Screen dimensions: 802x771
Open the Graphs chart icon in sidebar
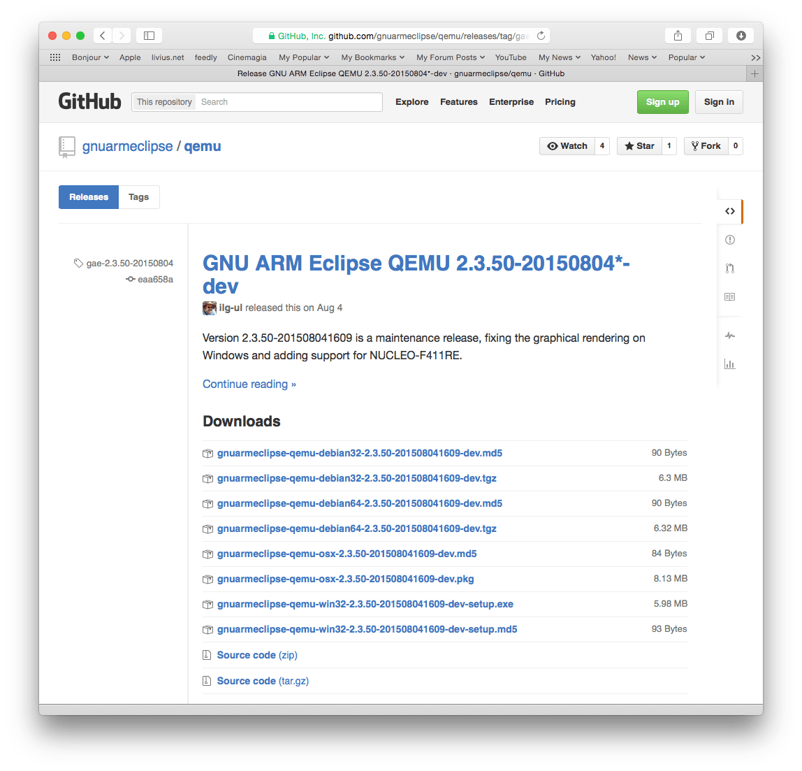point(729,363)
